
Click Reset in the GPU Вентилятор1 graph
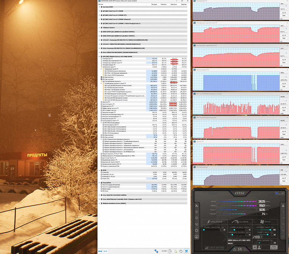pyautogui.click(x=284, y=182)
